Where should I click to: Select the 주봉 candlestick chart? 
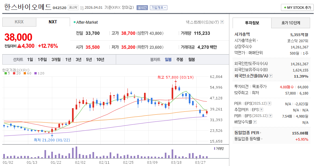[180, 59]
